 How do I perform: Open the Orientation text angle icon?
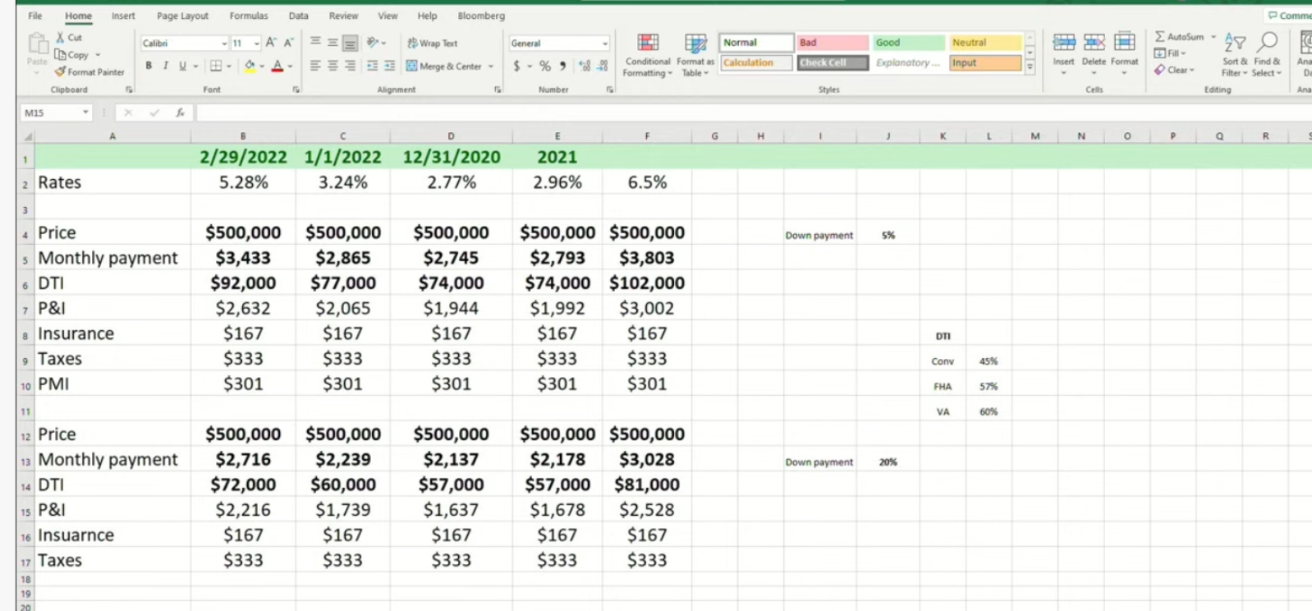pyautogui.click(x=373, y=43)
